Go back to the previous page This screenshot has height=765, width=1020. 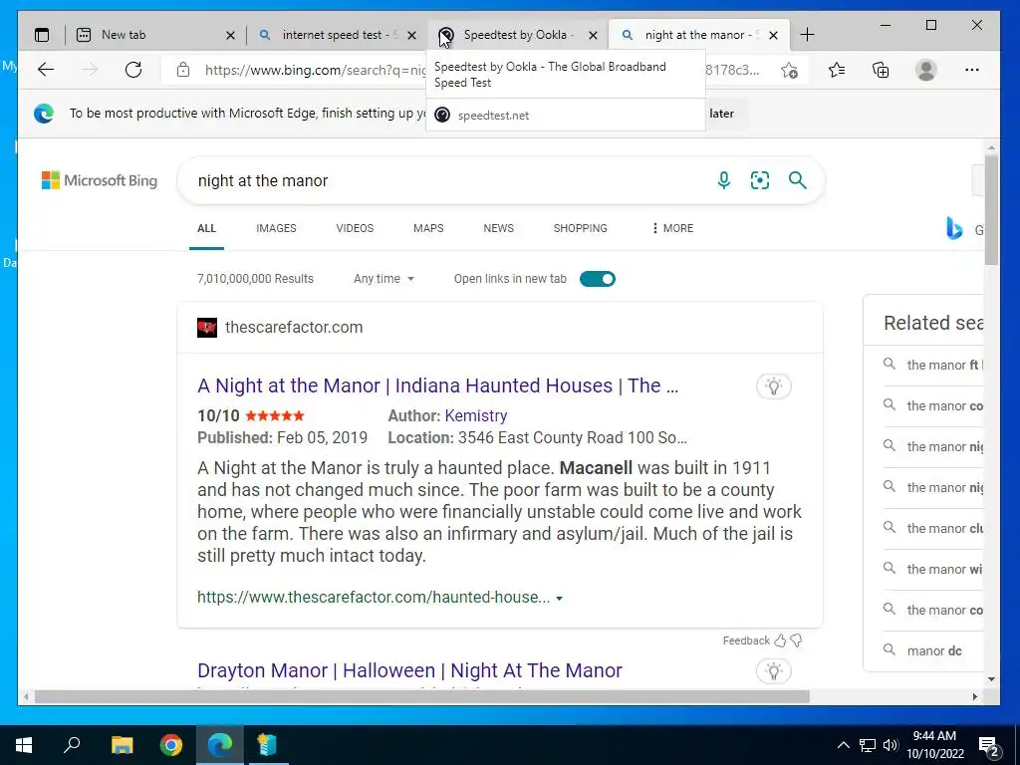click(46, 70)
